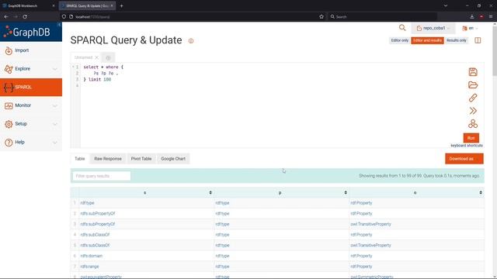Sort results by column p
This screenshot has width=497, height=279.
pyautogui.click(x=346, y=193)
